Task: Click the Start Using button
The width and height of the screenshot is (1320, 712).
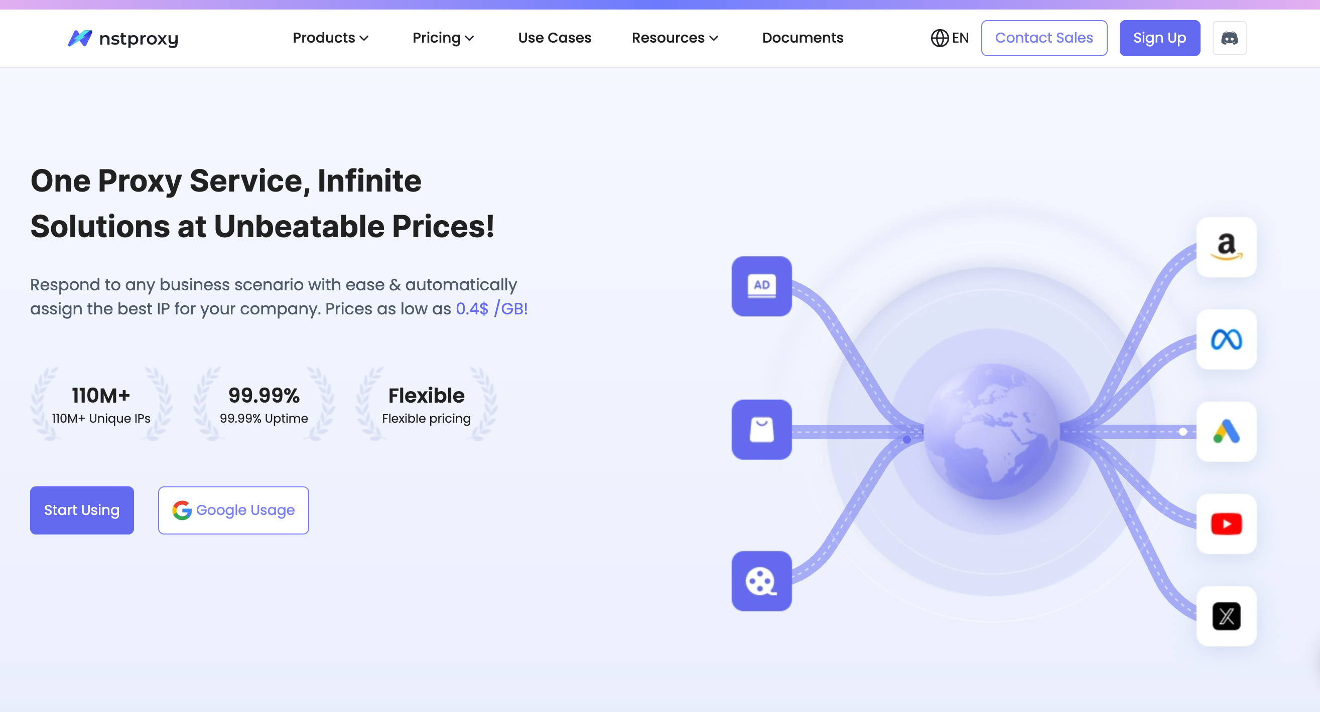Action: [x=82, y=510]
